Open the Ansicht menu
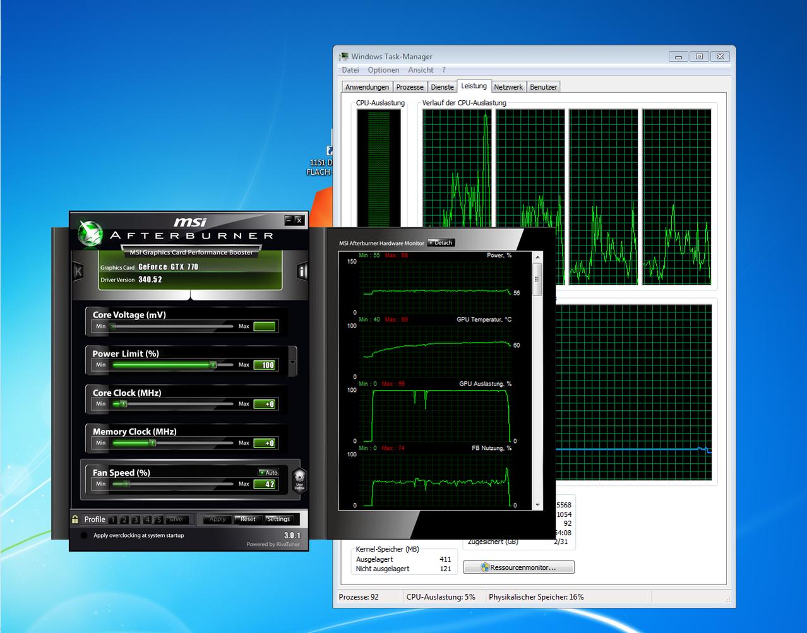The image size is (807, 633). [x=421, y=70]
